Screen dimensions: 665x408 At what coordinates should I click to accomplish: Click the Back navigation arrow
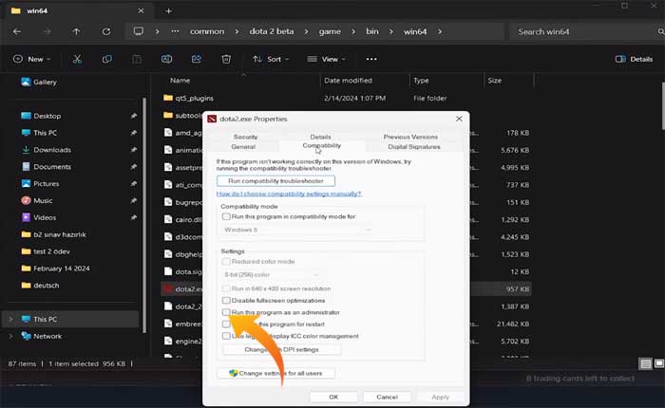click(x=17, y=31)
